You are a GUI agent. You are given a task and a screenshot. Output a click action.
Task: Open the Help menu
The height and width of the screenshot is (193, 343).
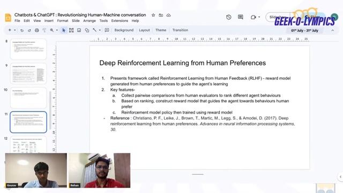click(x=135, y=21)
